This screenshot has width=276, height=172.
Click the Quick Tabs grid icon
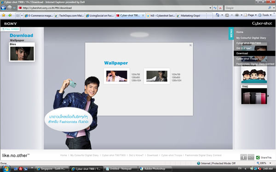18,16
